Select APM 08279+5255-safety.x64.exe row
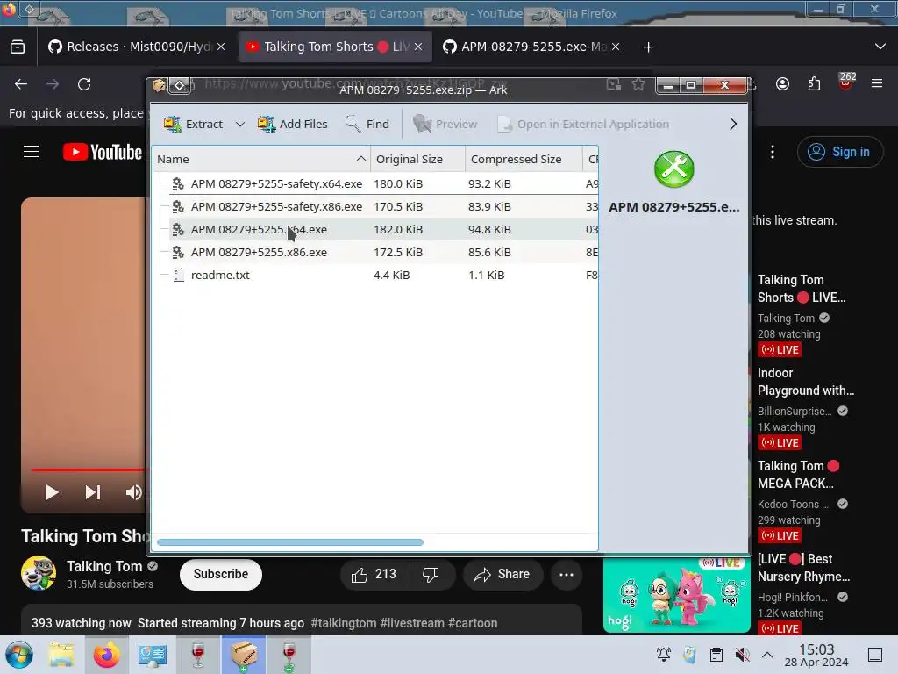 (x=375, y=183)
